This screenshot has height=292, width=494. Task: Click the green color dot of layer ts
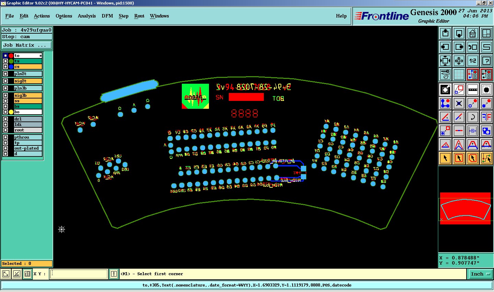11,61
